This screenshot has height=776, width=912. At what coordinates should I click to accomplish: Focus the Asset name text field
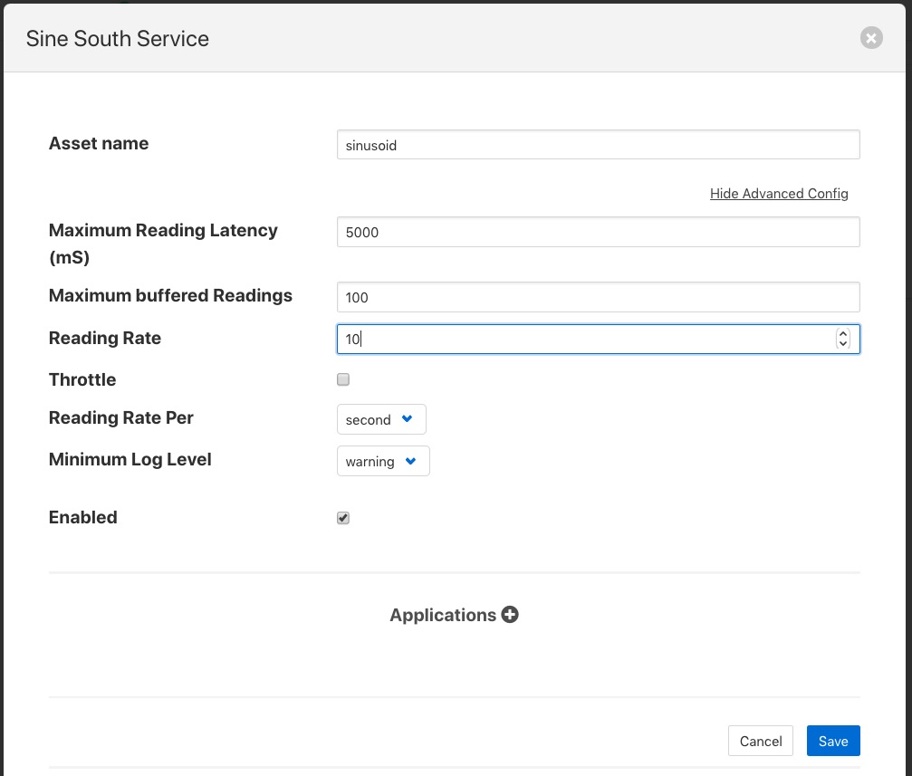pyautogui.click(x=598, y=145)
